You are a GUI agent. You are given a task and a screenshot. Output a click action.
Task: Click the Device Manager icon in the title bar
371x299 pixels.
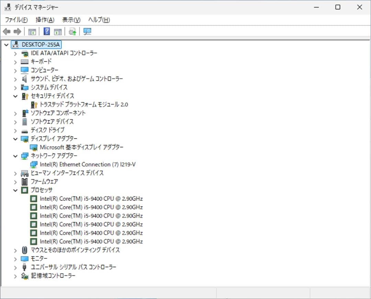pos(8,7)
